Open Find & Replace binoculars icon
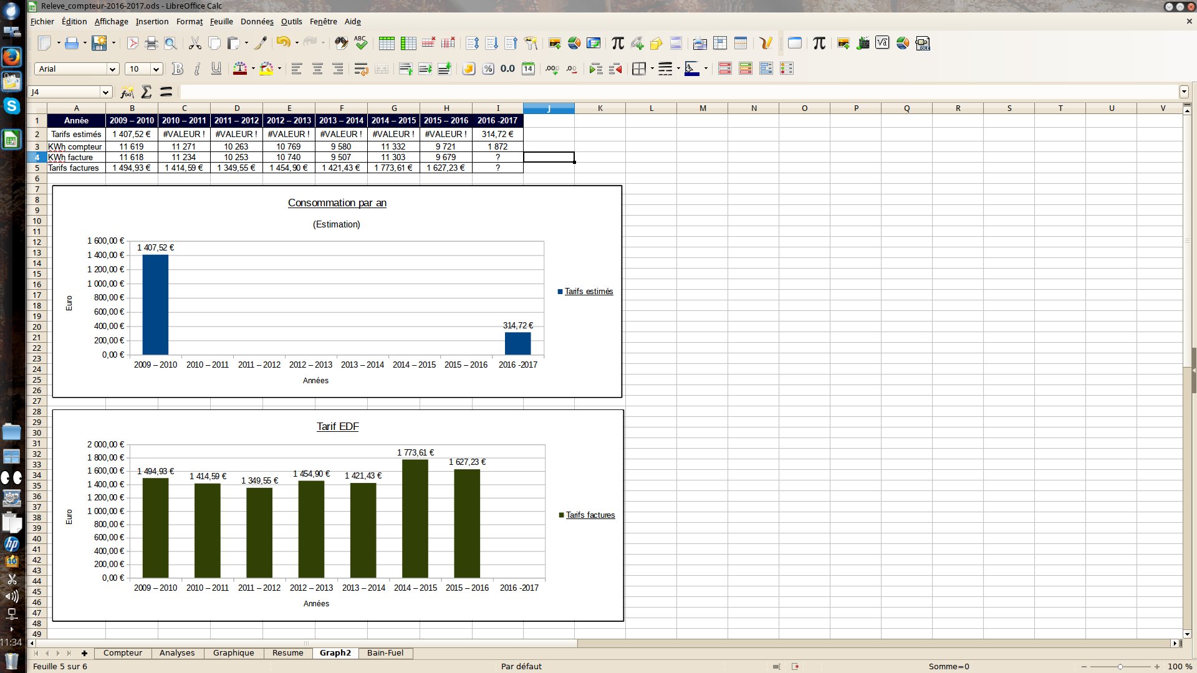This screenshot has width=1197, height=673. tap(341, 43)
